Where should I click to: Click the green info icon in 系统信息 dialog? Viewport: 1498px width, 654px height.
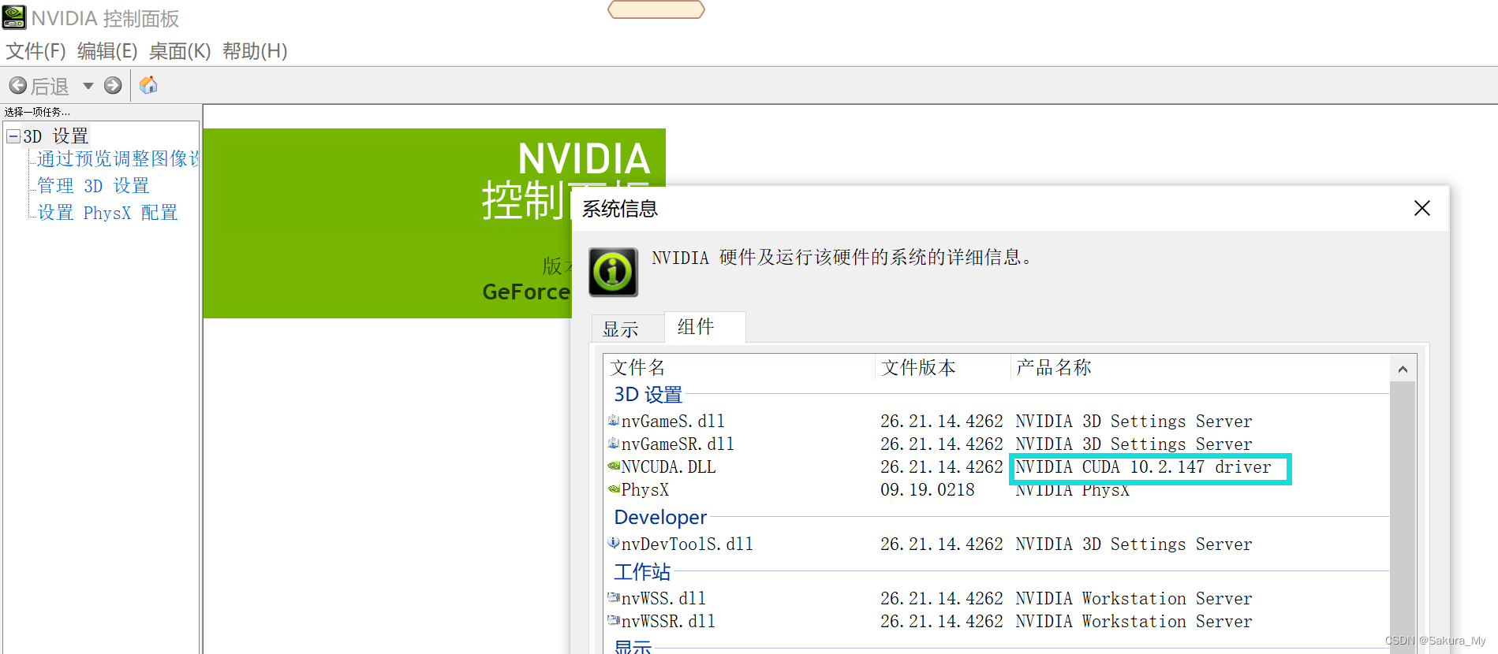pos(613,272)
